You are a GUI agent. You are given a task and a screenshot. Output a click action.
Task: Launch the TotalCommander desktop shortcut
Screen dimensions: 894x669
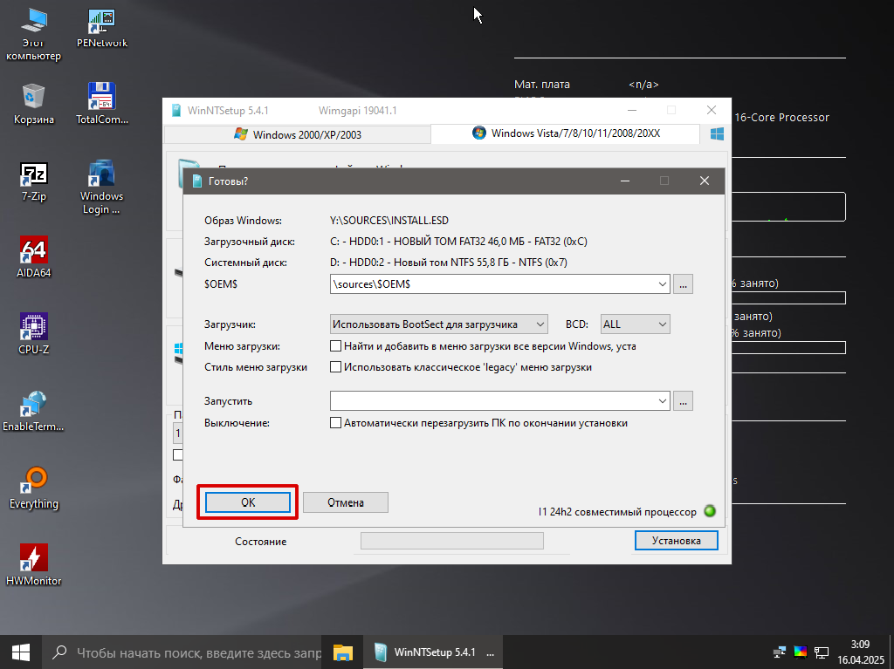pos(102,104)
